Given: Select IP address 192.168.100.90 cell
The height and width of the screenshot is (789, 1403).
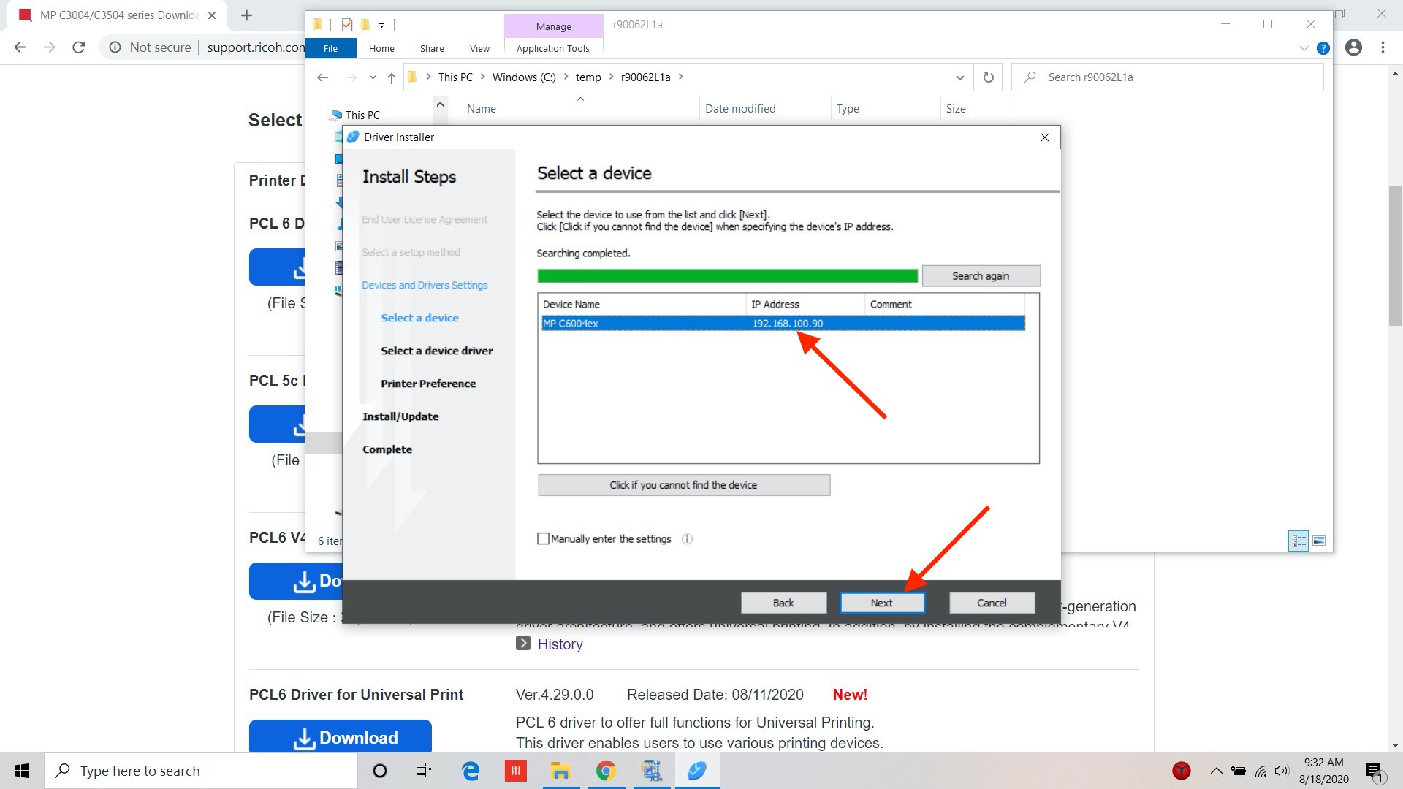Looking at the screenshot, I should [788, 324].
